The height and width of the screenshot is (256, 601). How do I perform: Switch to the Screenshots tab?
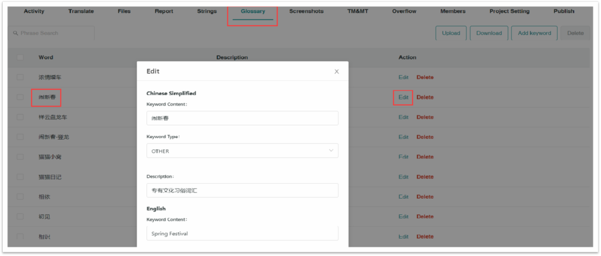coord(306,12)
